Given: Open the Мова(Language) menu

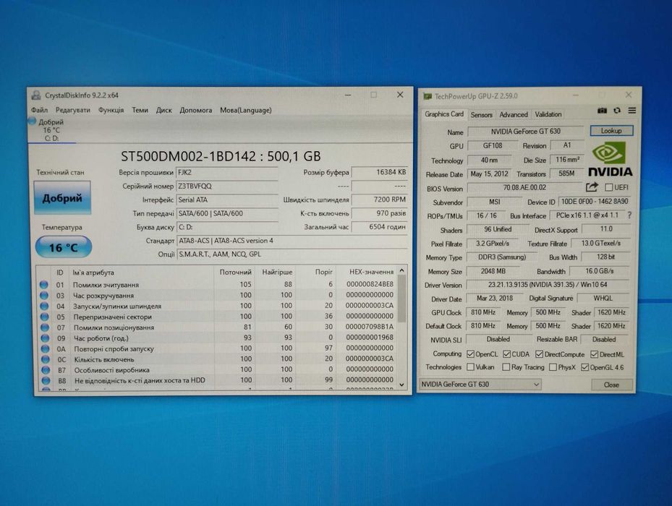Looking at the screenshot, I should tap(245, 110).
